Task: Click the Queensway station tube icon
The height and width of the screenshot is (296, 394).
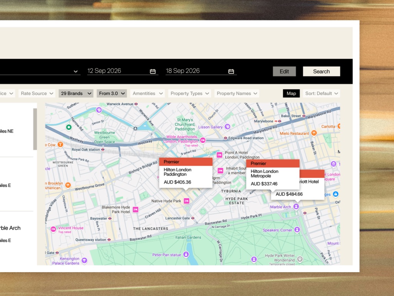Action: (x=109, y=240)
